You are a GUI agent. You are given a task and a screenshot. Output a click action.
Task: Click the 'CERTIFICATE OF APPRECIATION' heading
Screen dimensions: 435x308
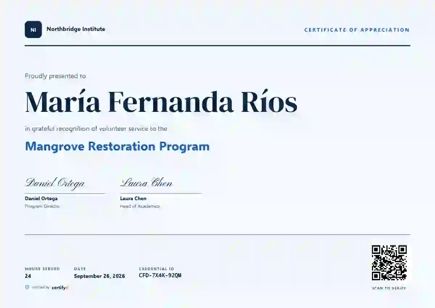357,30
